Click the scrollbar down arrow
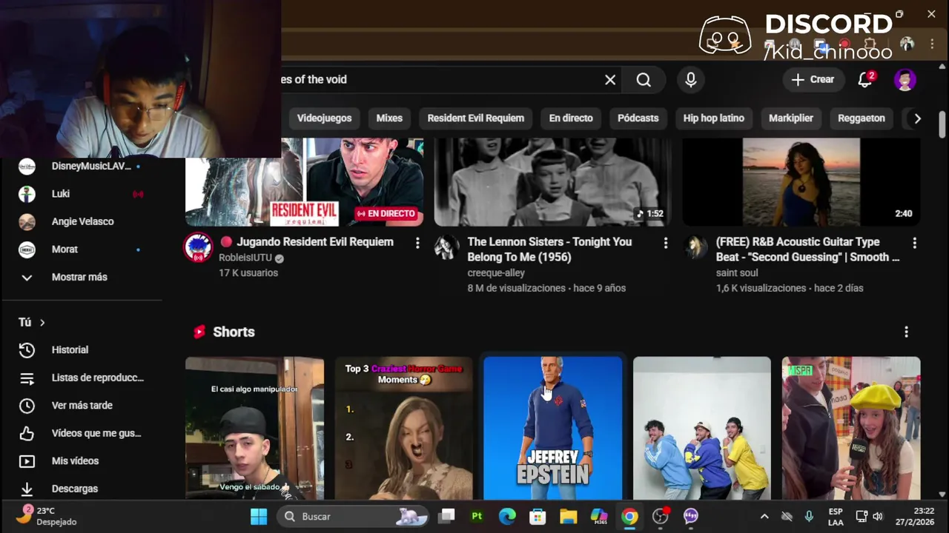The width and height of the screenshot is (949, 533). pyautogui.click(x=942, y=494)
